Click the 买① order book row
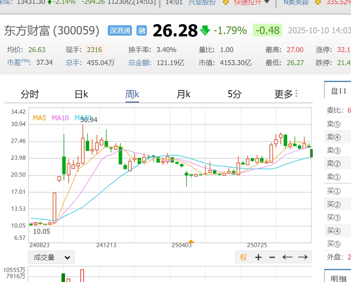351x282 pixels. (338, 191)
